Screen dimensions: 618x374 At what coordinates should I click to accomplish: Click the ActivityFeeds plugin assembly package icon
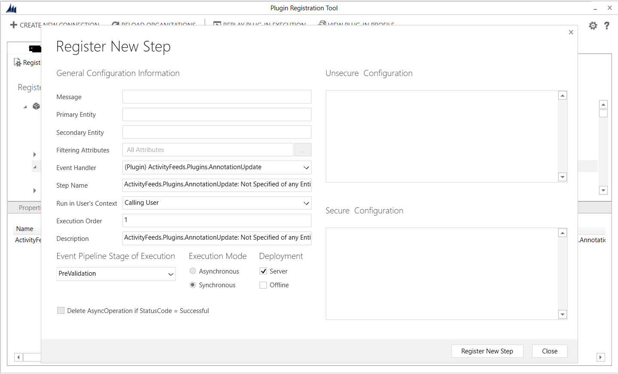tap(36, 106)
